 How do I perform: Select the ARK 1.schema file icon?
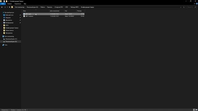click(x=24, y=16)
